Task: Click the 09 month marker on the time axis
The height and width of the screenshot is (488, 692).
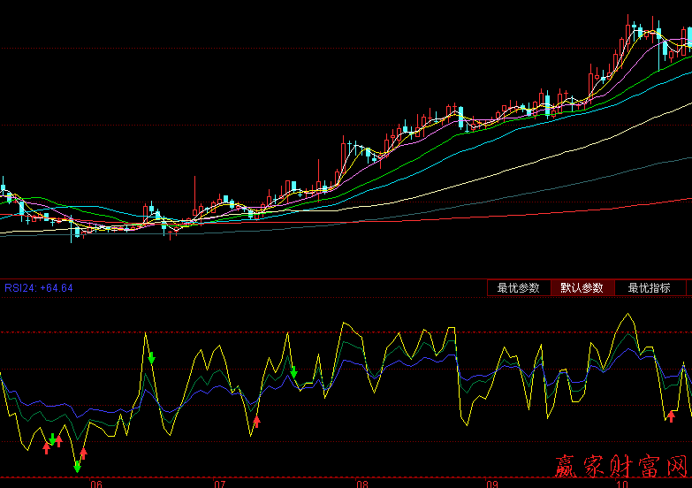Action: [492, 484]
